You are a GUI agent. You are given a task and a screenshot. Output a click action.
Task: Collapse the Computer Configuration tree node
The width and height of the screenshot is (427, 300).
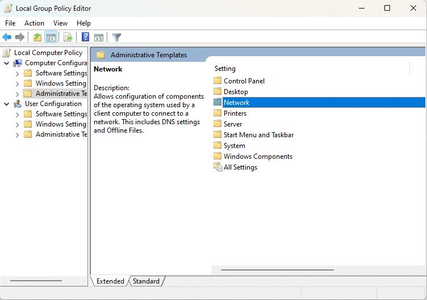click(7, 63)
